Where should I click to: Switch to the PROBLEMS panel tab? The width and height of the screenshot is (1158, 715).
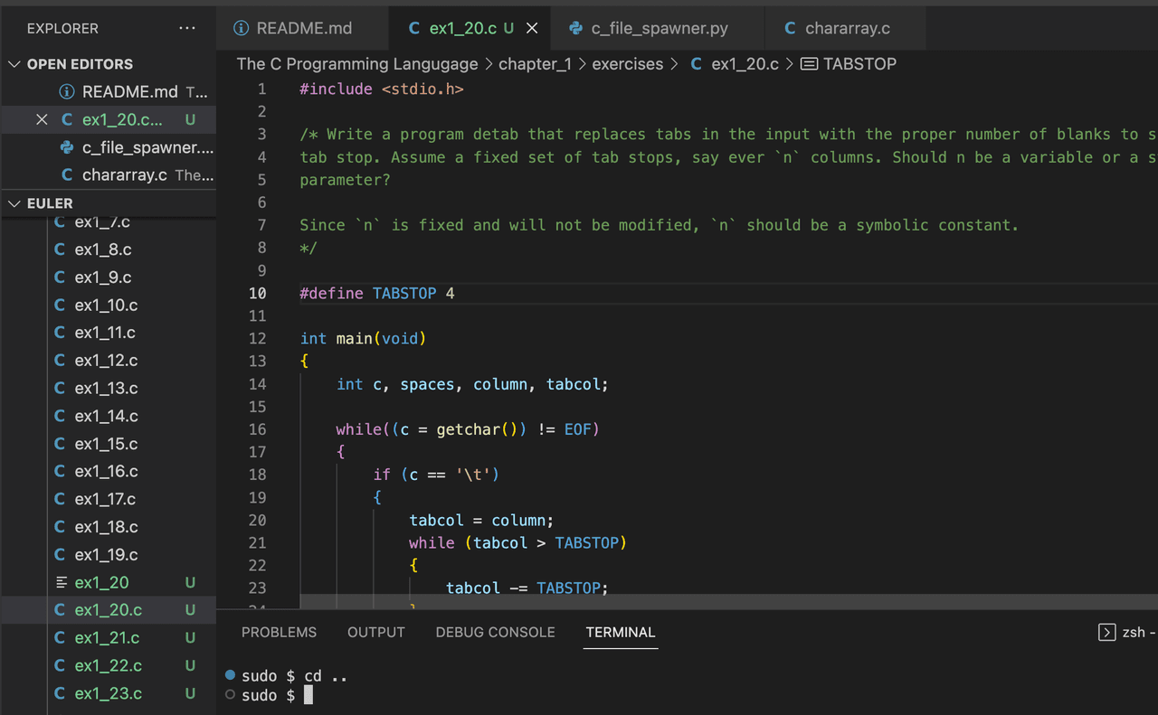(280, 632)
